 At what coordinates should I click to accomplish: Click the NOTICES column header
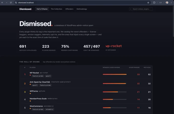coord(147,67)
